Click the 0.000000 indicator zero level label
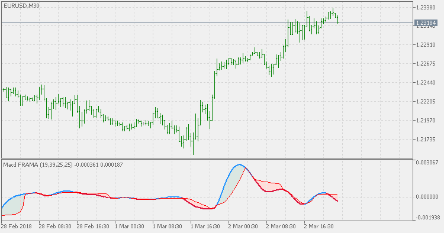 click(427, 197)
